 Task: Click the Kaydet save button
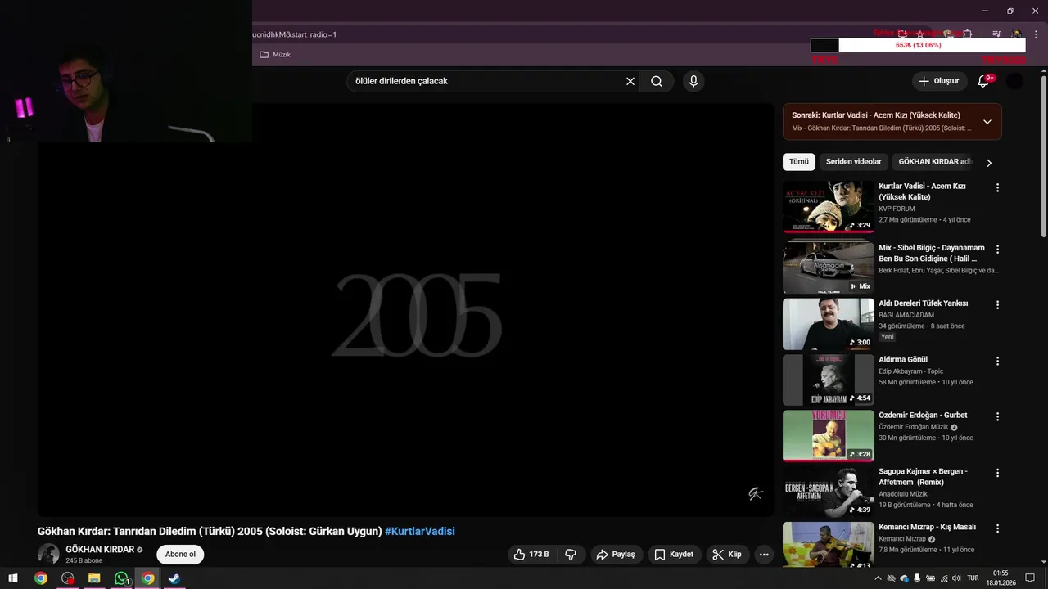[674, 555]
